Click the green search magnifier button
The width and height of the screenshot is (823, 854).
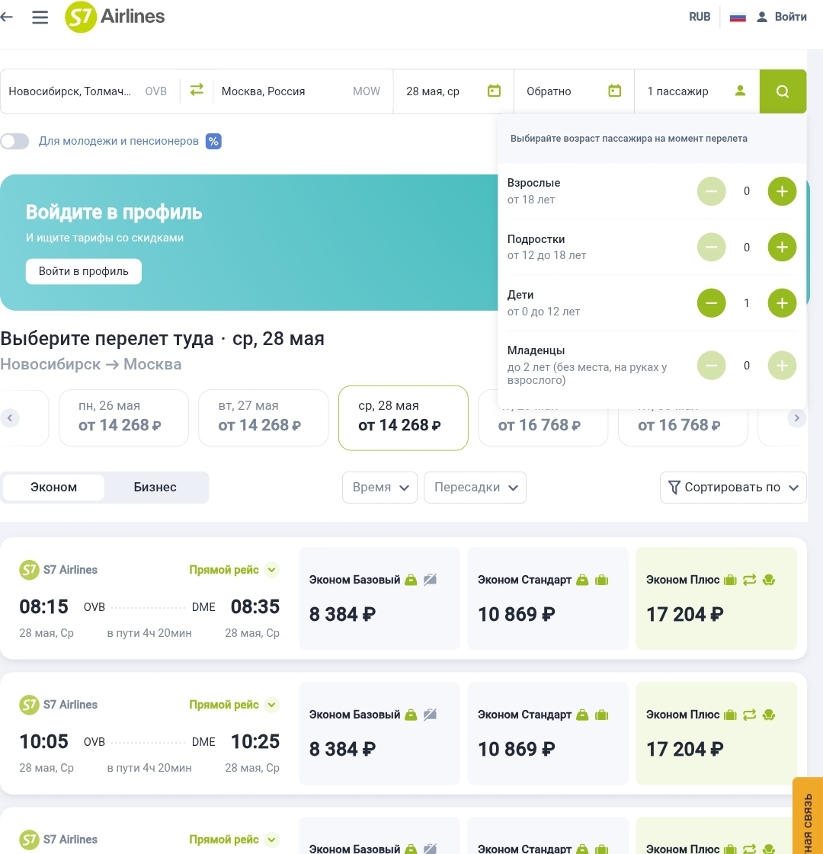click(x=783, y=91)
